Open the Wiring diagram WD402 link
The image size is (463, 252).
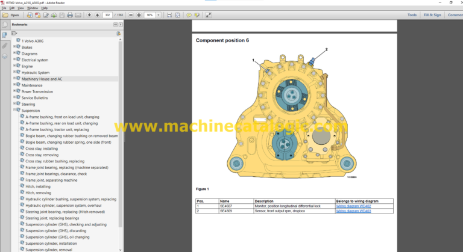353,206
